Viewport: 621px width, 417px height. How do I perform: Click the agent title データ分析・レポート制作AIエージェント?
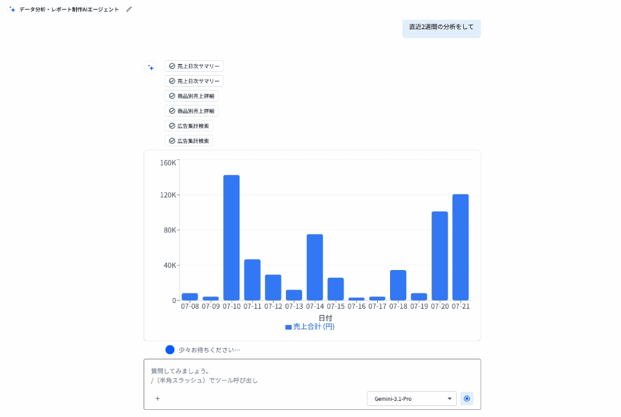click(69, 10)
